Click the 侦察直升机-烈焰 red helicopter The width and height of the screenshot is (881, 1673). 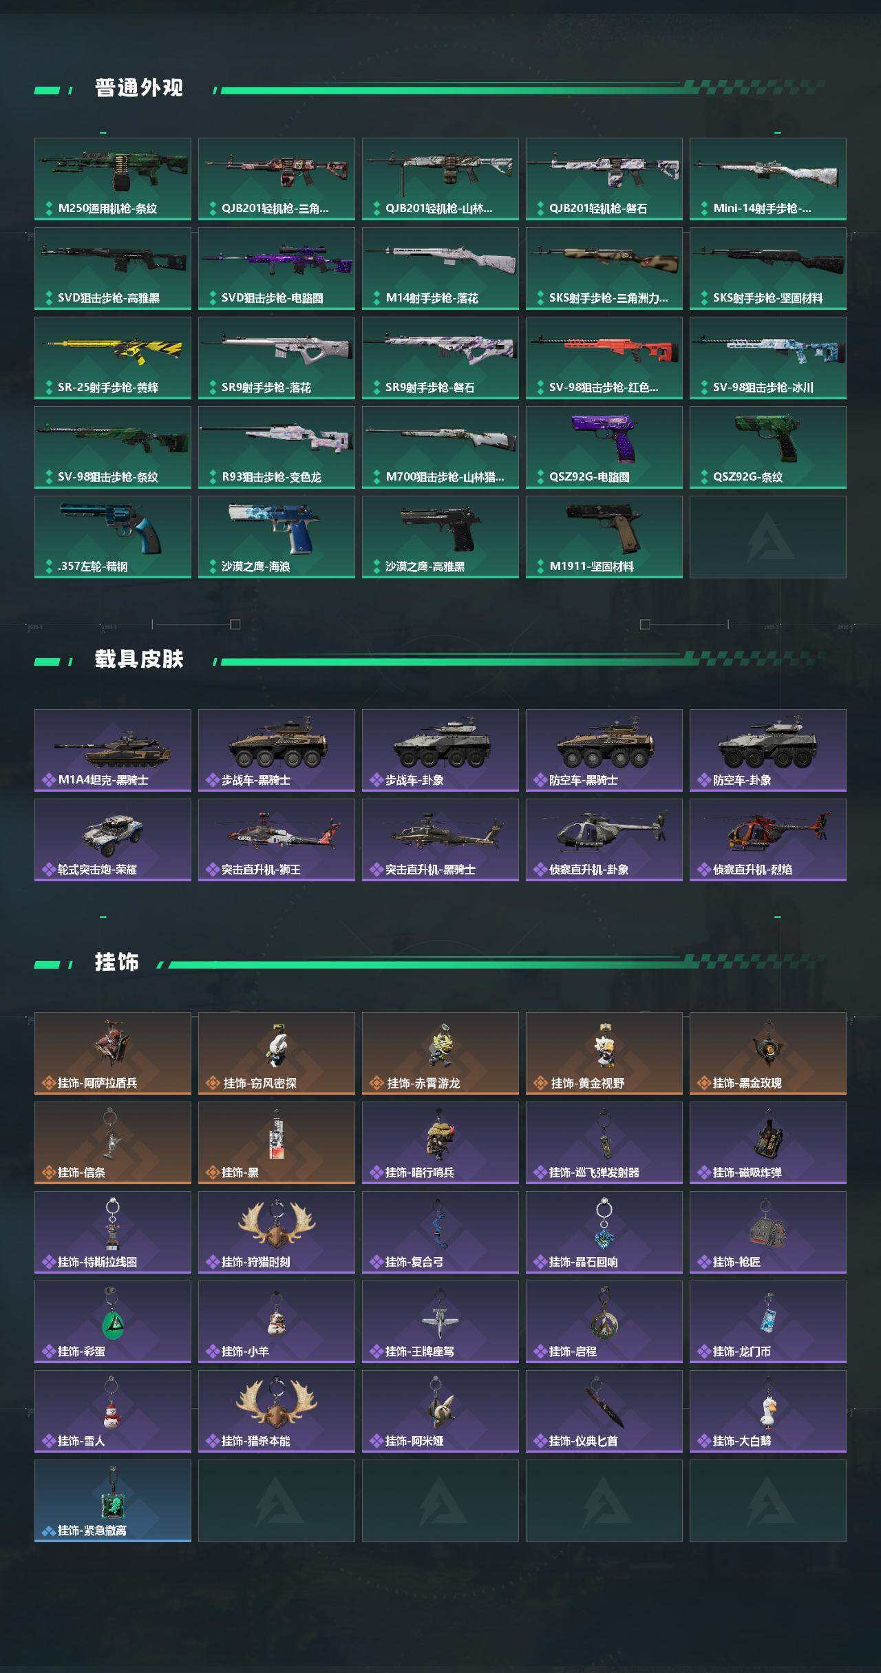tap(768, 840)
